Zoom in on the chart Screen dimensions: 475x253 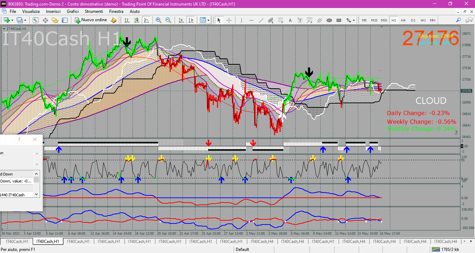(x=159, y=20)
